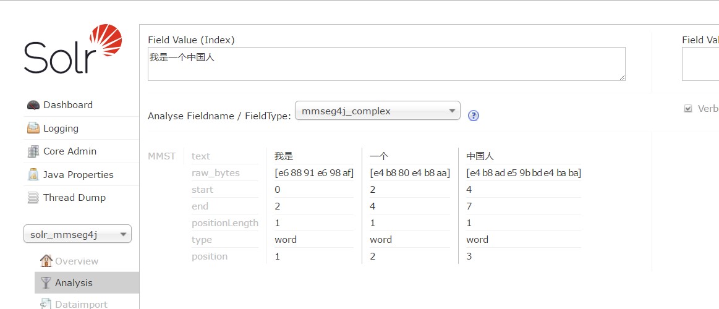
Task: Open the Dashboard menu item
Action: tap(68, 105)
